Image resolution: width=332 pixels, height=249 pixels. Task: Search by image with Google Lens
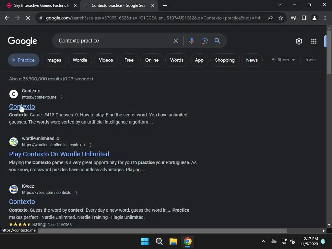pyautogui.click(x=204, y=41)
